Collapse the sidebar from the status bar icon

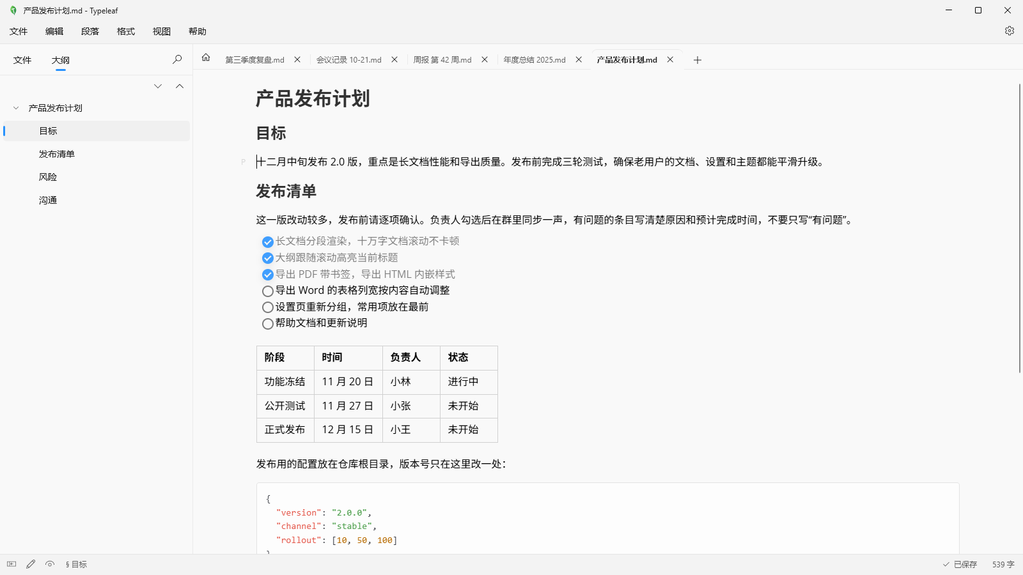click(x=12, y=564)
